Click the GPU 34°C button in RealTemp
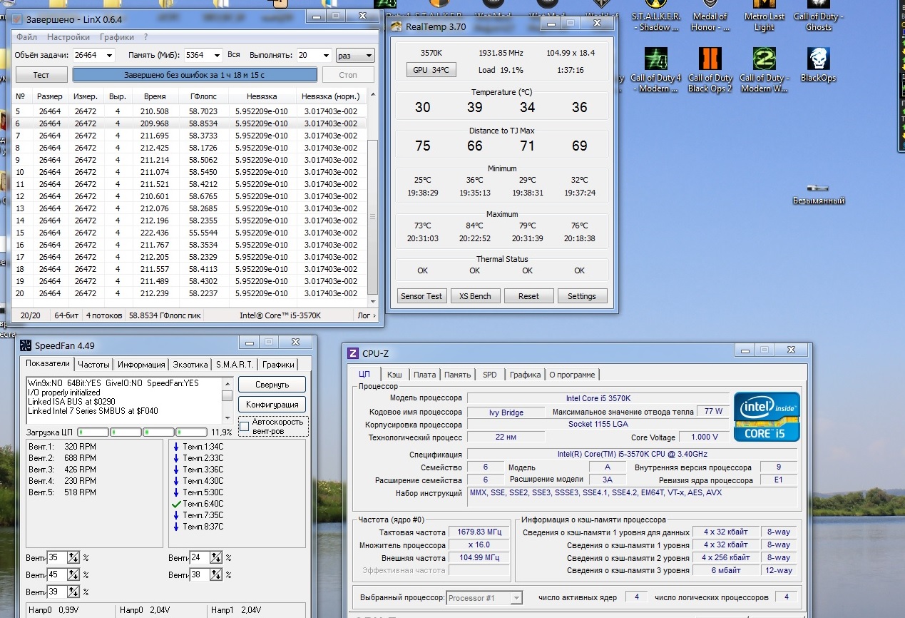Screen dimensions: 905x618 [x=431, y=70]
